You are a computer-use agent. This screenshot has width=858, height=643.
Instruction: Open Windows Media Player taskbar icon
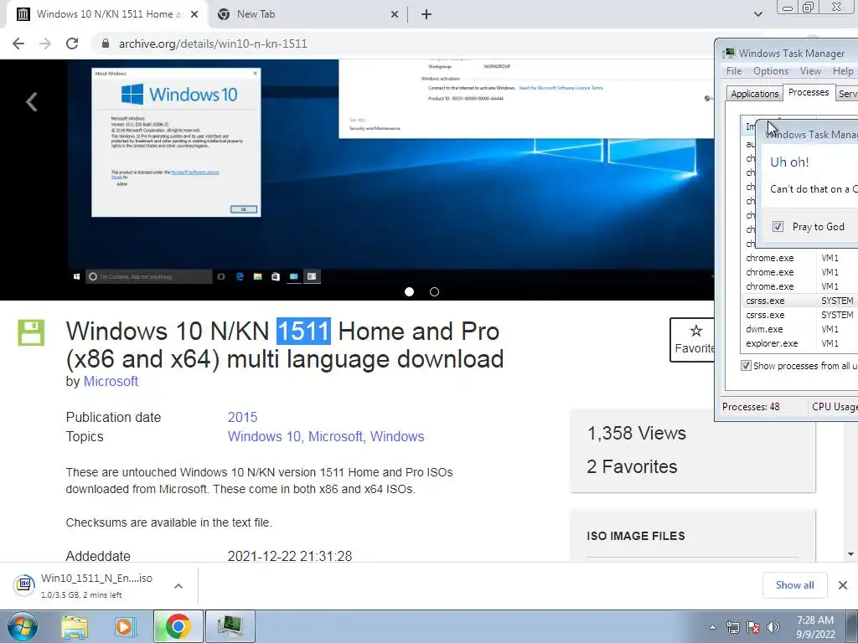click(125, 626)
